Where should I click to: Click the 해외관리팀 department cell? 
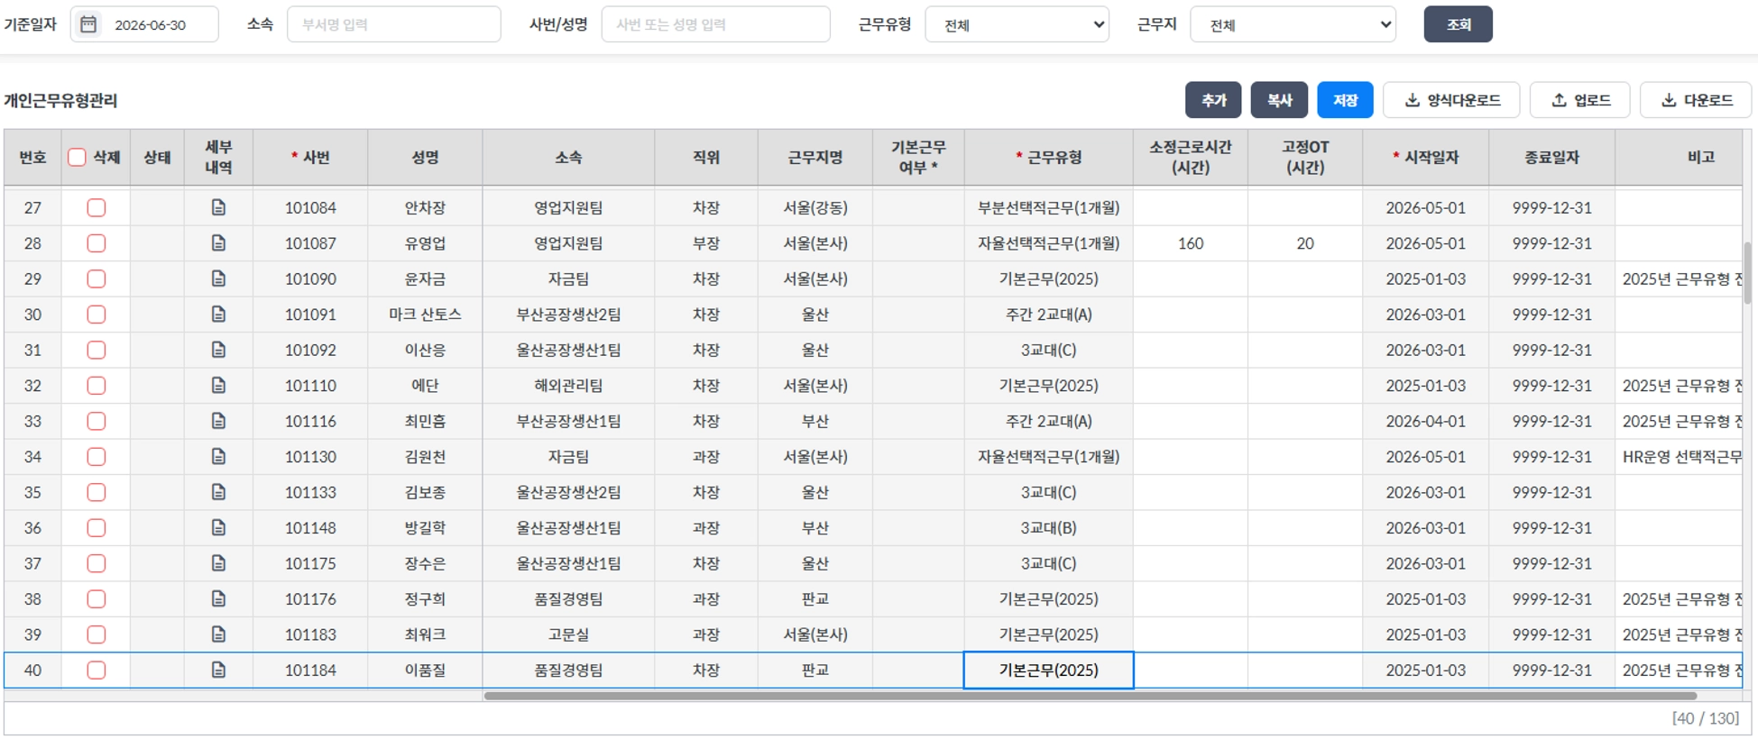[x=568, y=386]
